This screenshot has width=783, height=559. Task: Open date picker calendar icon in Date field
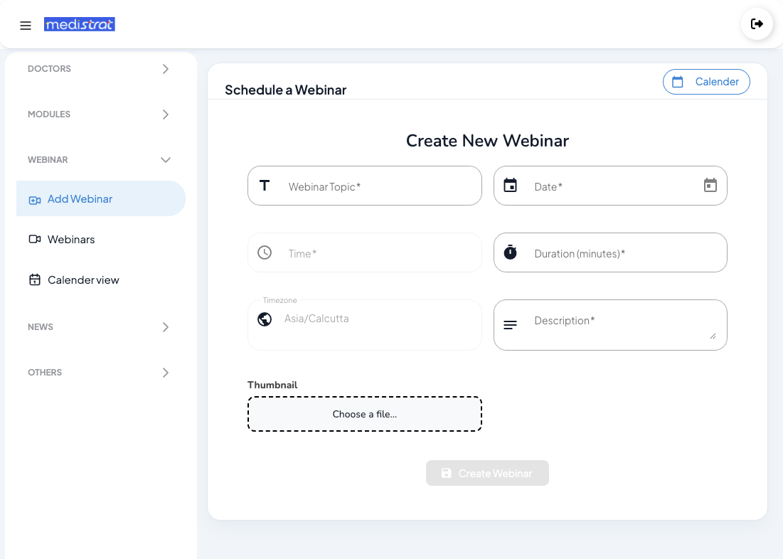point(710,186)
